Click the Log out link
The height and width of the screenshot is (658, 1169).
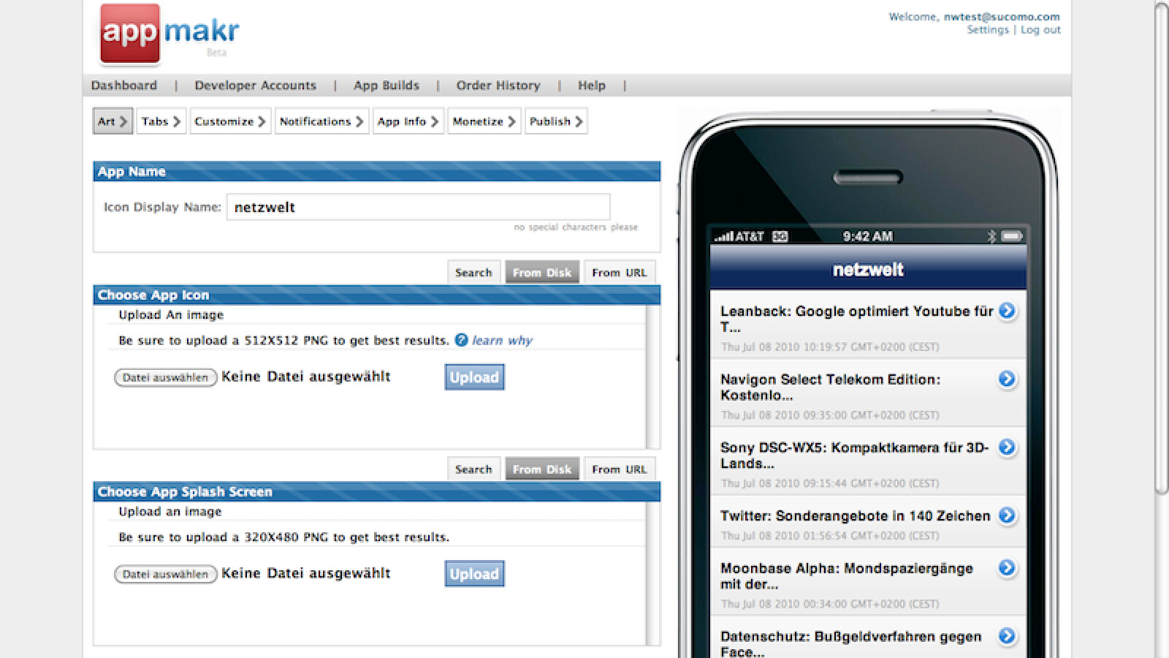click(1040, 30)
